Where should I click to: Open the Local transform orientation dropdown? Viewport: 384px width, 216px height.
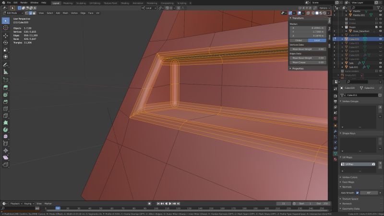coord(149,8)
